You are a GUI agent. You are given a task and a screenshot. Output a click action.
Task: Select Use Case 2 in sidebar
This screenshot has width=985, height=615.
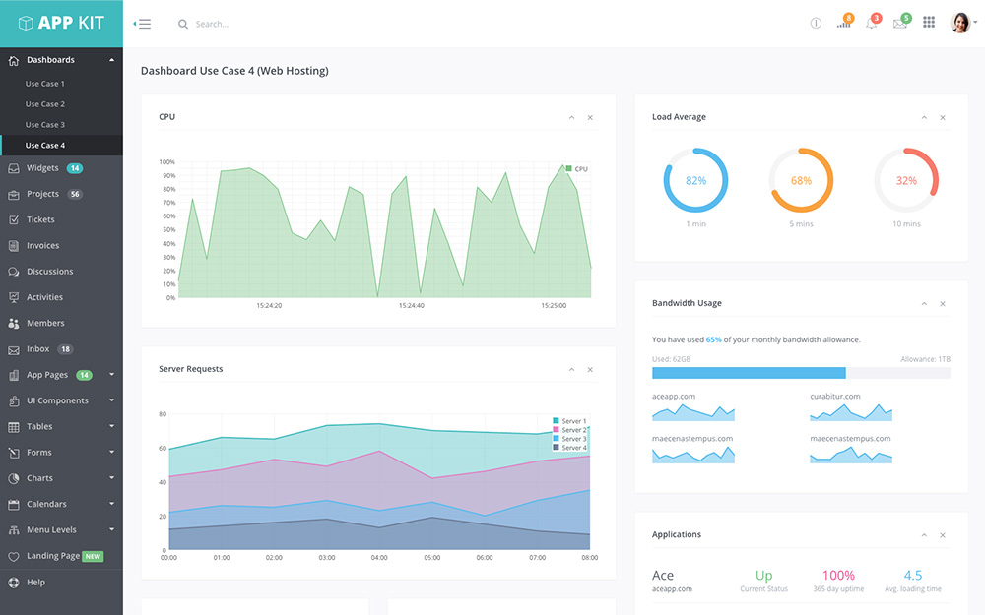tap(45, 104)
